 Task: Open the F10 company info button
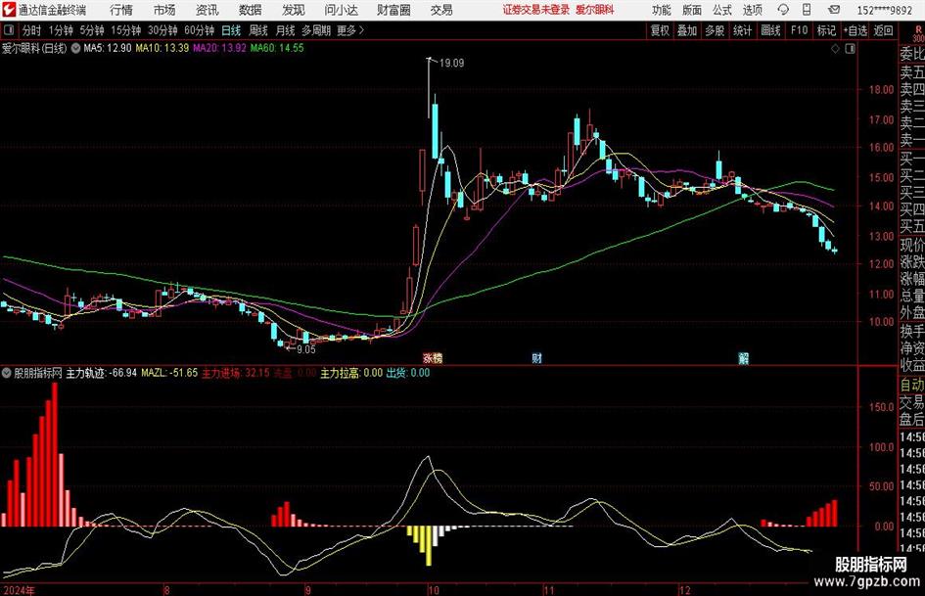point(800,30)
